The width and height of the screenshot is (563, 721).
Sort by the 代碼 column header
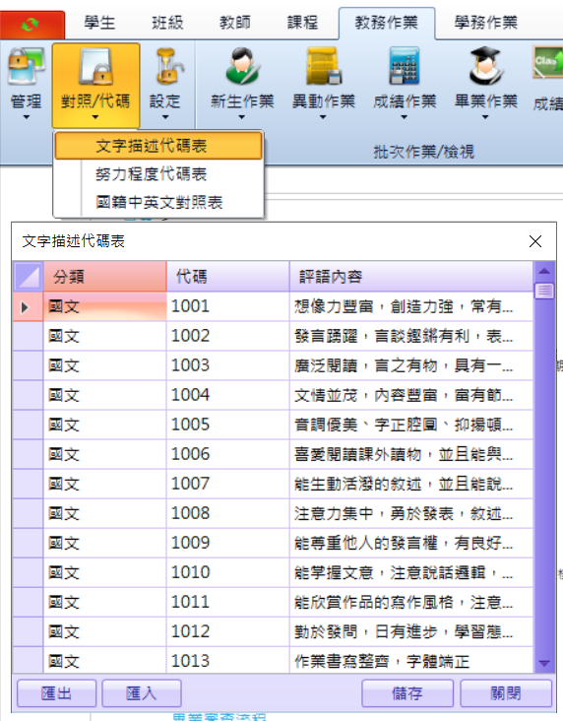point(228,277)
